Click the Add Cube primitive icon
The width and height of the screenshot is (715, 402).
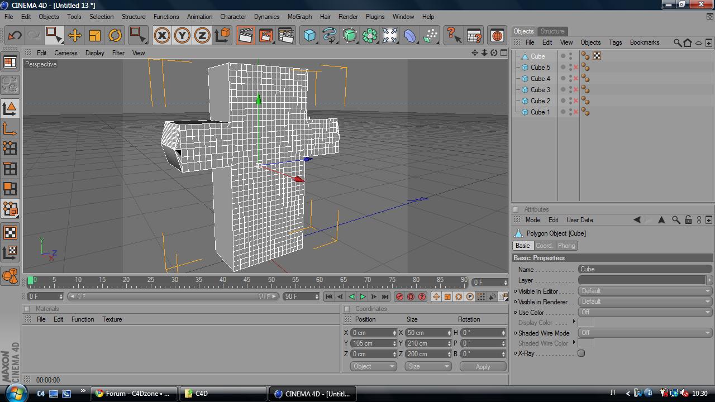pos(309,36)
